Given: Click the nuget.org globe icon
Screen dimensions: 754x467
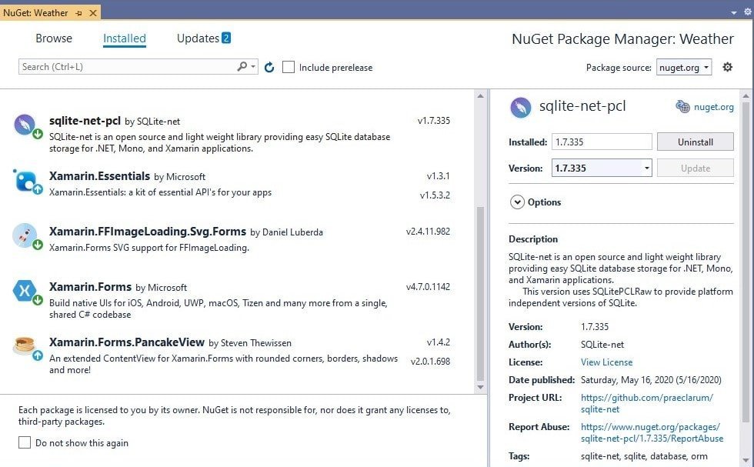Looking at the screenshot, I should pyautogui.click(x=683, y=107).
